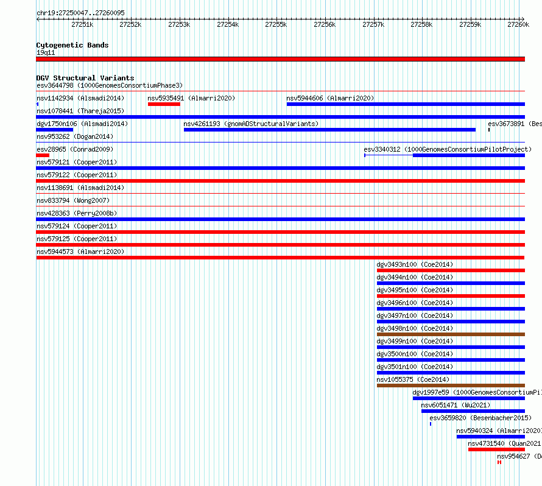Screen dimensions: 542x486
Task: Click the blue bar of nsv5940324
Action: click(x=491, y=437)
